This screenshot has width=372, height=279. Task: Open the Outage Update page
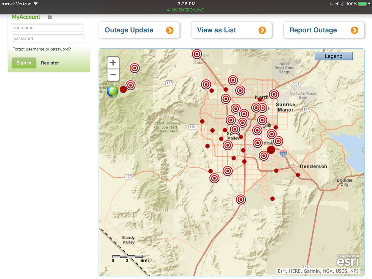(139, 30)
